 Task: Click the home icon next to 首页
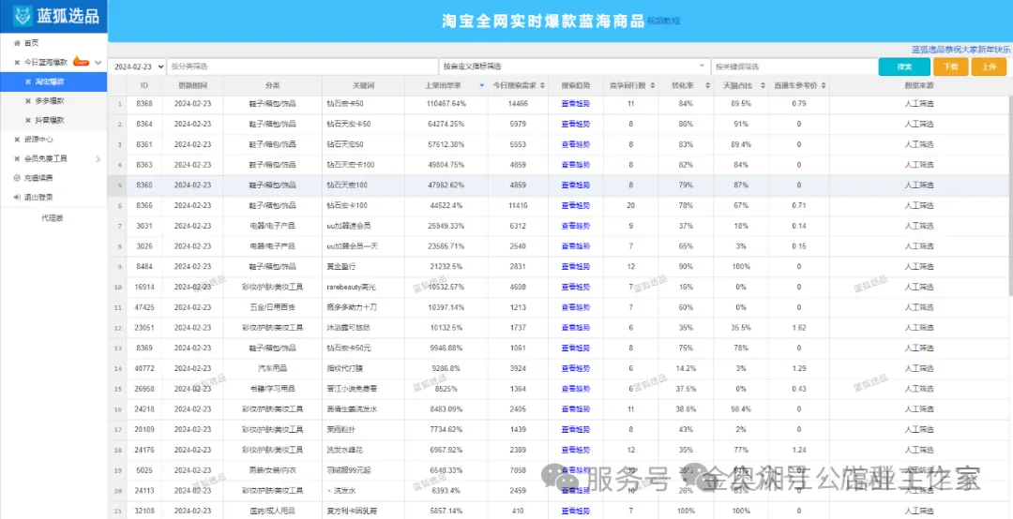click(x=17, y=43)
